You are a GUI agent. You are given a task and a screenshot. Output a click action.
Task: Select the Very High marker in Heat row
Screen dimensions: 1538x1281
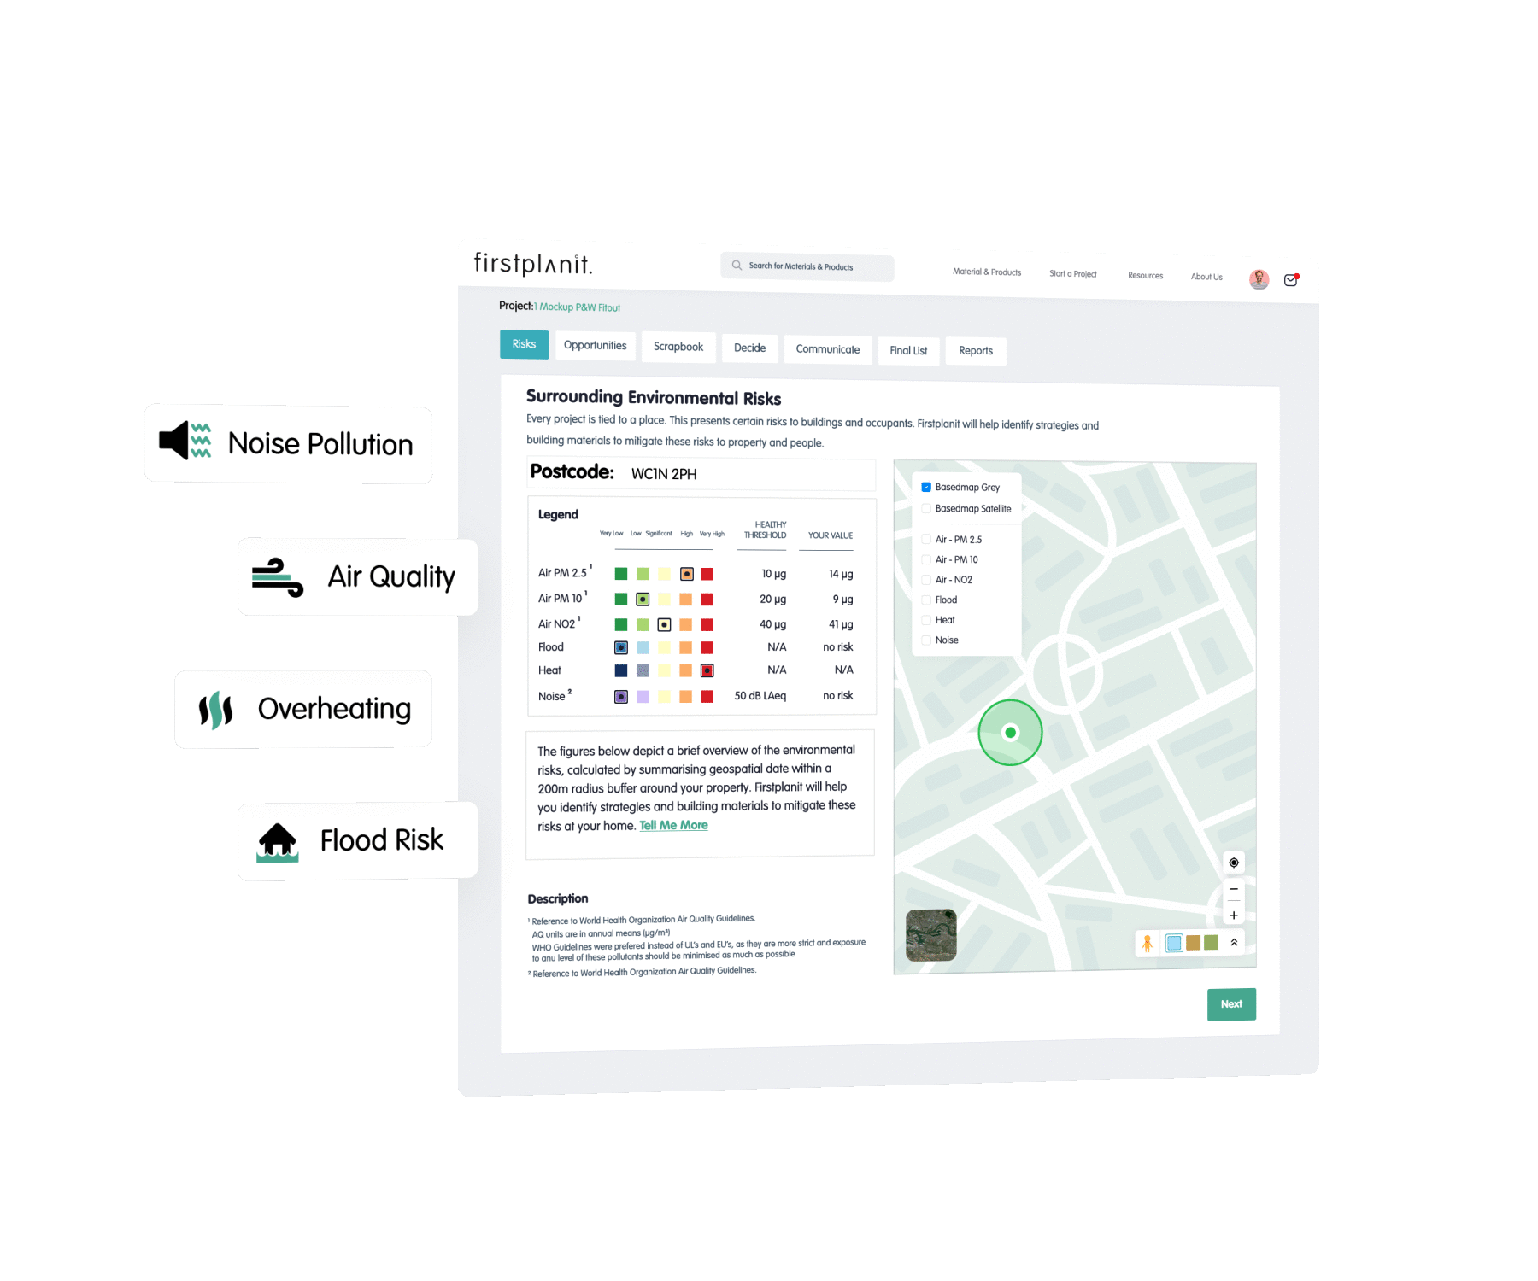[707, 670]
